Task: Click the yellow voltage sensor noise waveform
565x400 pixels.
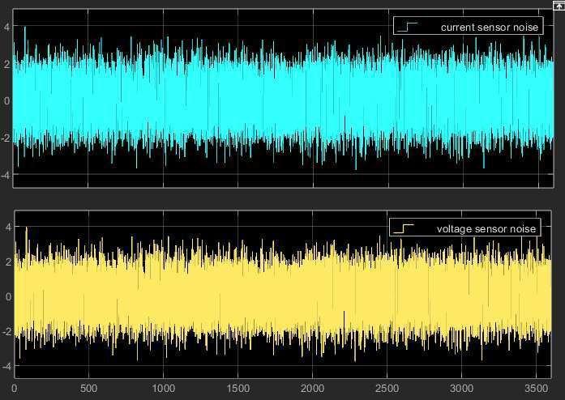Action: click(x=283, y=296)
